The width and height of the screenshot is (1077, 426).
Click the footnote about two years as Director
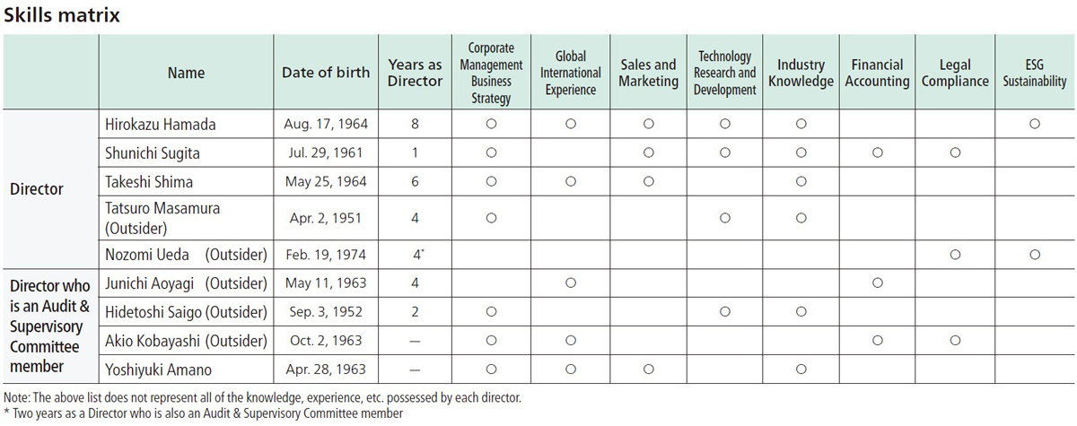tap(204, 413)
